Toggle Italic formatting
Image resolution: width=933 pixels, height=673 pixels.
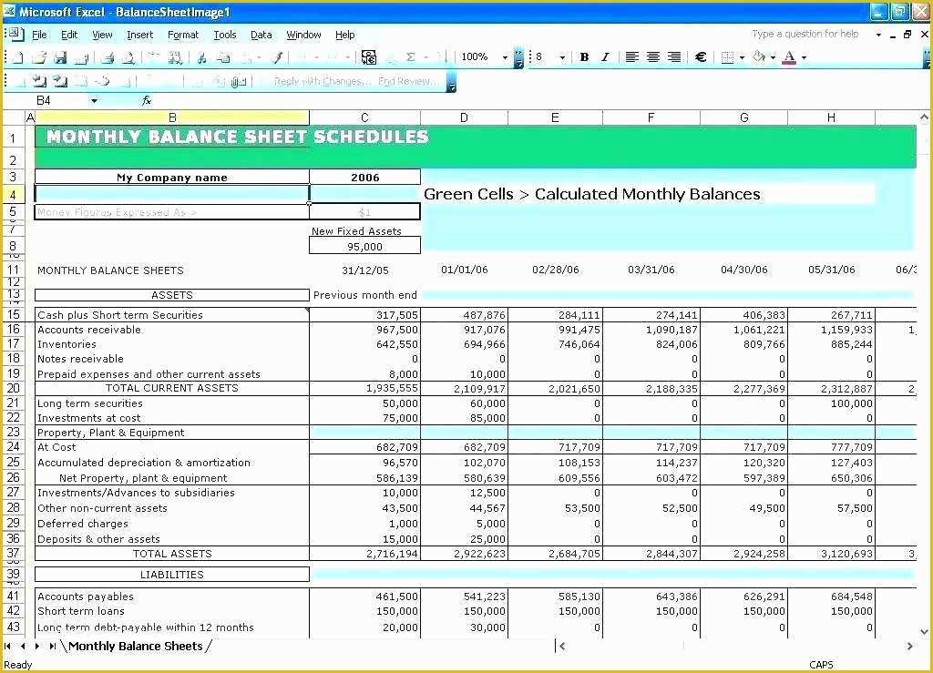(605, 57)
